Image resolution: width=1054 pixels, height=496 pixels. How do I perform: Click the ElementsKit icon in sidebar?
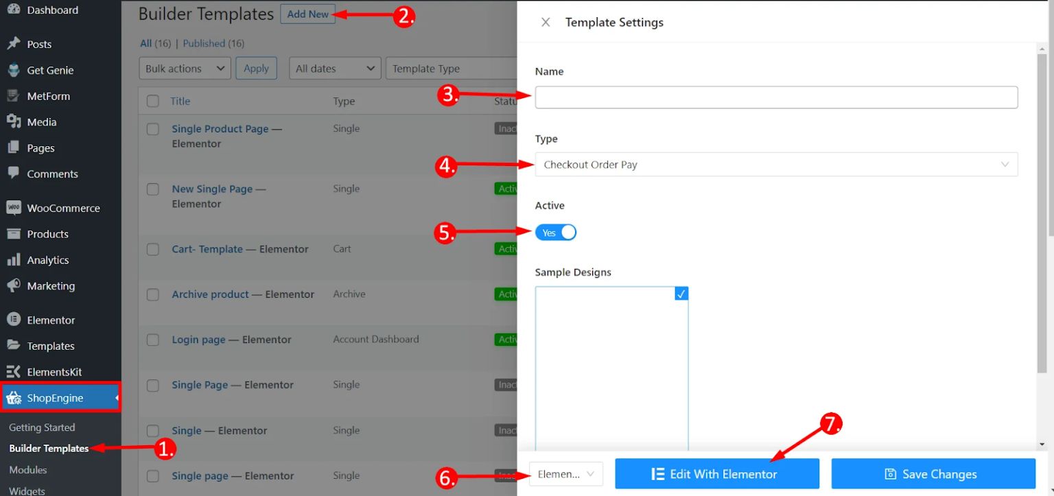click(x=14, y=372)
